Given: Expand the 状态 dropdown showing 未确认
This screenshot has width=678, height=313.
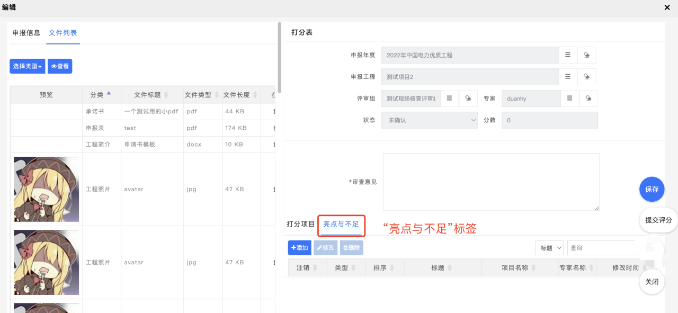Looking at the screenshot, I should (x=430, y=120).
